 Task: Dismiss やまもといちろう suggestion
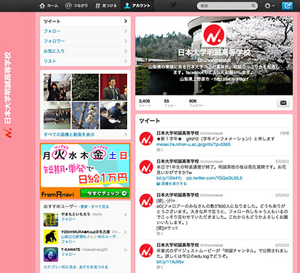[x=125, y=215]
